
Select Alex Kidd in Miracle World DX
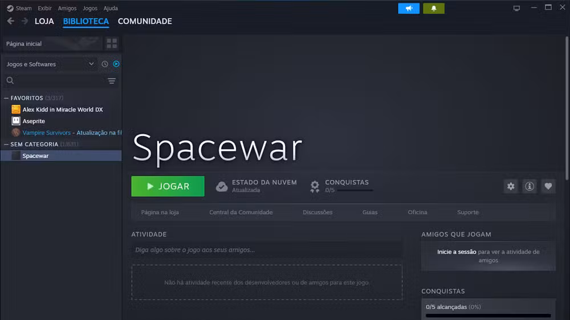[63, 109]
